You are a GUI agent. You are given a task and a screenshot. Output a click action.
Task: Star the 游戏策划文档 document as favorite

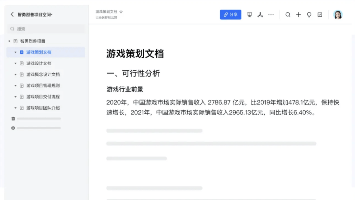coord(121,11)
